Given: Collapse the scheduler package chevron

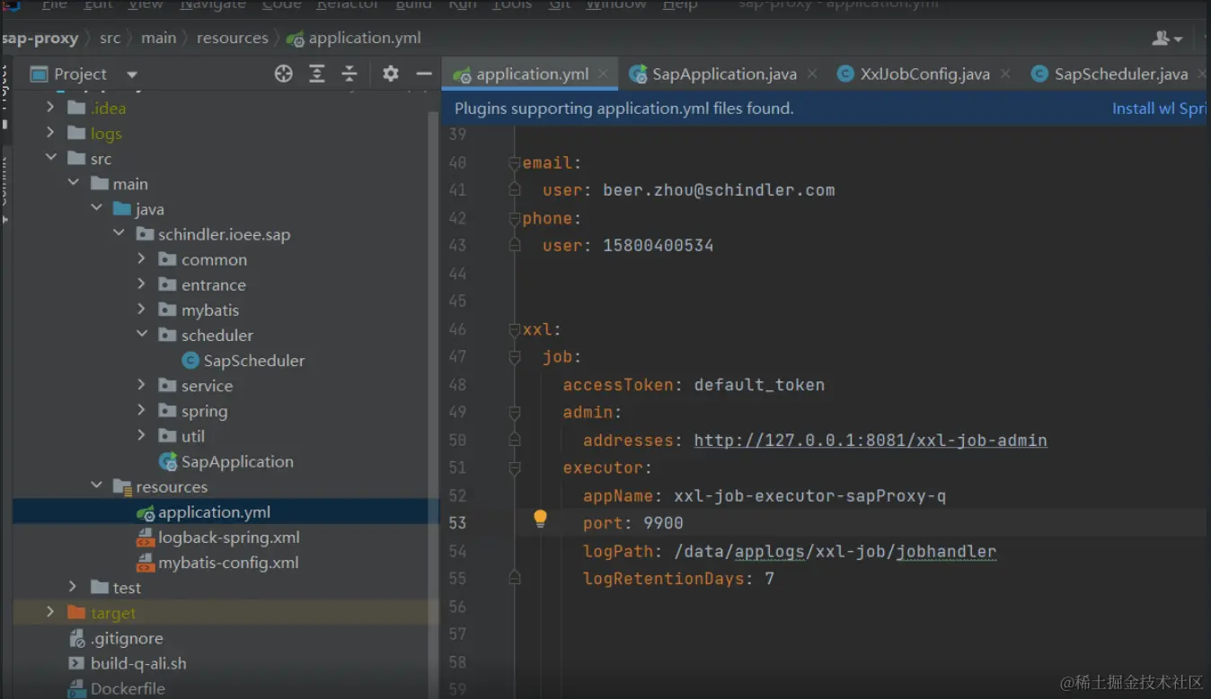Looking at the screenshot, I should 142,334.
